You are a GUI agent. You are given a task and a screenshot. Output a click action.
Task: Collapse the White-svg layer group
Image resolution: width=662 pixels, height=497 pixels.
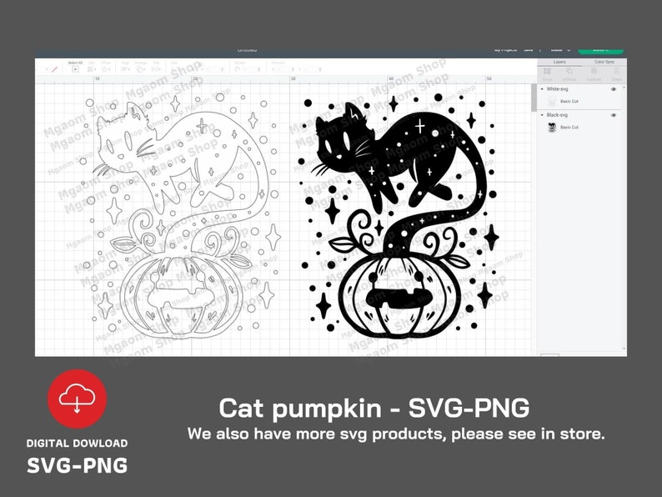(x=542, y=89)
